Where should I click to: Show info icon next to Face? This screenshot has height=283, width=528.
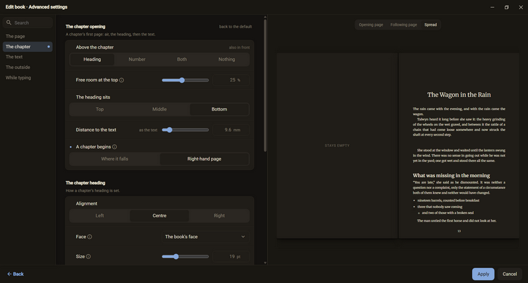pos(90,237)
